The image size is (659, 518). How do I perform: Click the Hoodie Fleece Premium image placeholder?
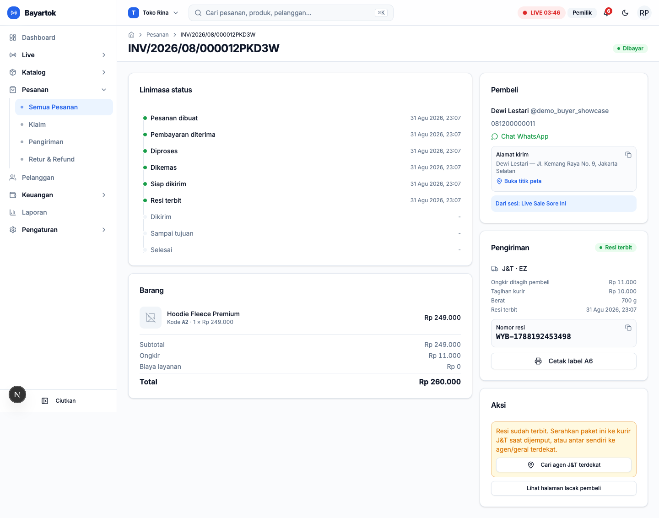pyautogui.click(x=151, y=318)
